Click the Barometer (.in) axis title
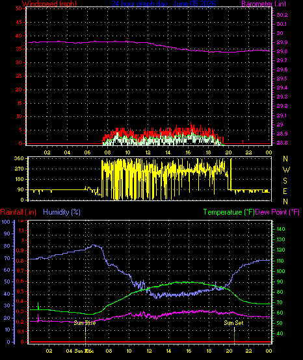The image size is (303, 360). coord(263,3)
